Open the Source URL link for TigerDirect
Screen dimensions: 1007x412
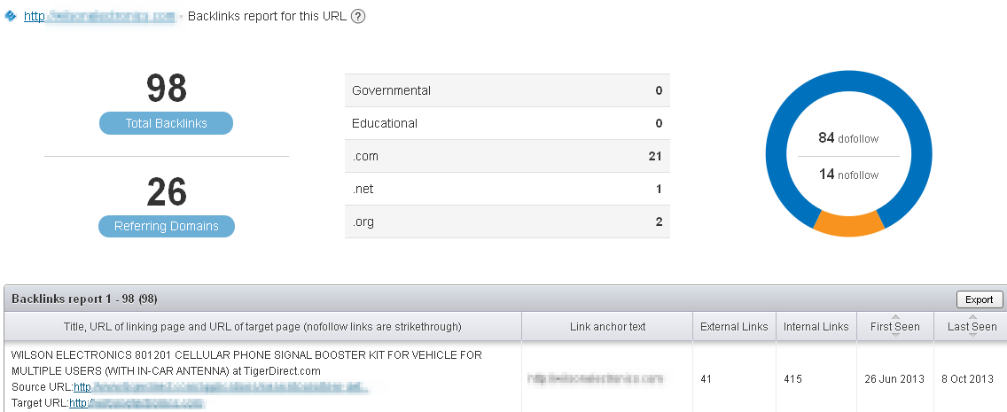[220, 387]
